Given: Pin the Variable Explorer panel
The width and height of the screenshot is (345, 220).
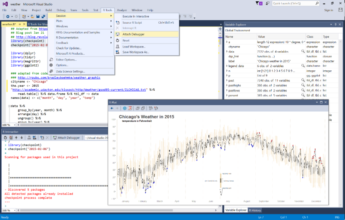Looking at the screenshot, I should pos(336,25).
